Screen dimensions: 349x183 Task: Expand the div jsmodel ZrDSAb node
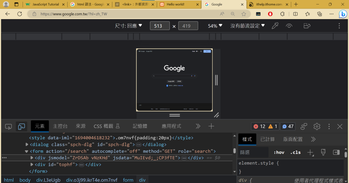[32, 158]
